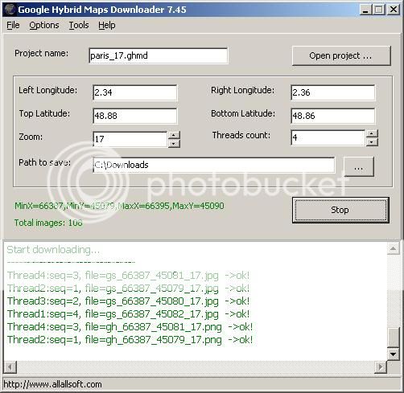
Task: Click inside the Threads count field
Action: (328, 137)
